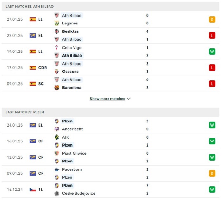Click the Osasuna club crest icon
Viewport: 222px width, 200px height.
tap(57, 72)
